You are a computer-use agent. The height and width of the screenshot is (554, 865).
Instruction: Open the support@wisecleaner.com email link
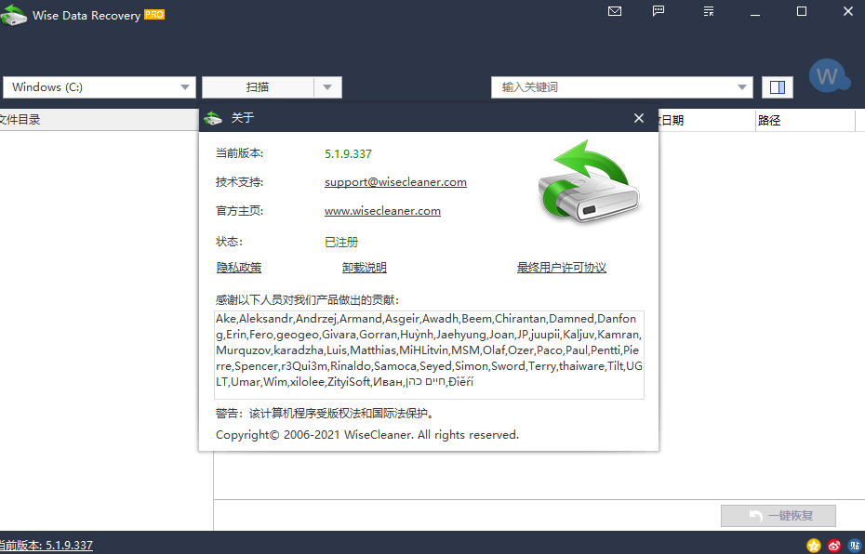[394, 181]
